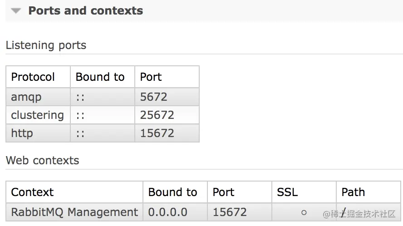Click the 5672 port value
403x226 pixels.
point(153,97)
